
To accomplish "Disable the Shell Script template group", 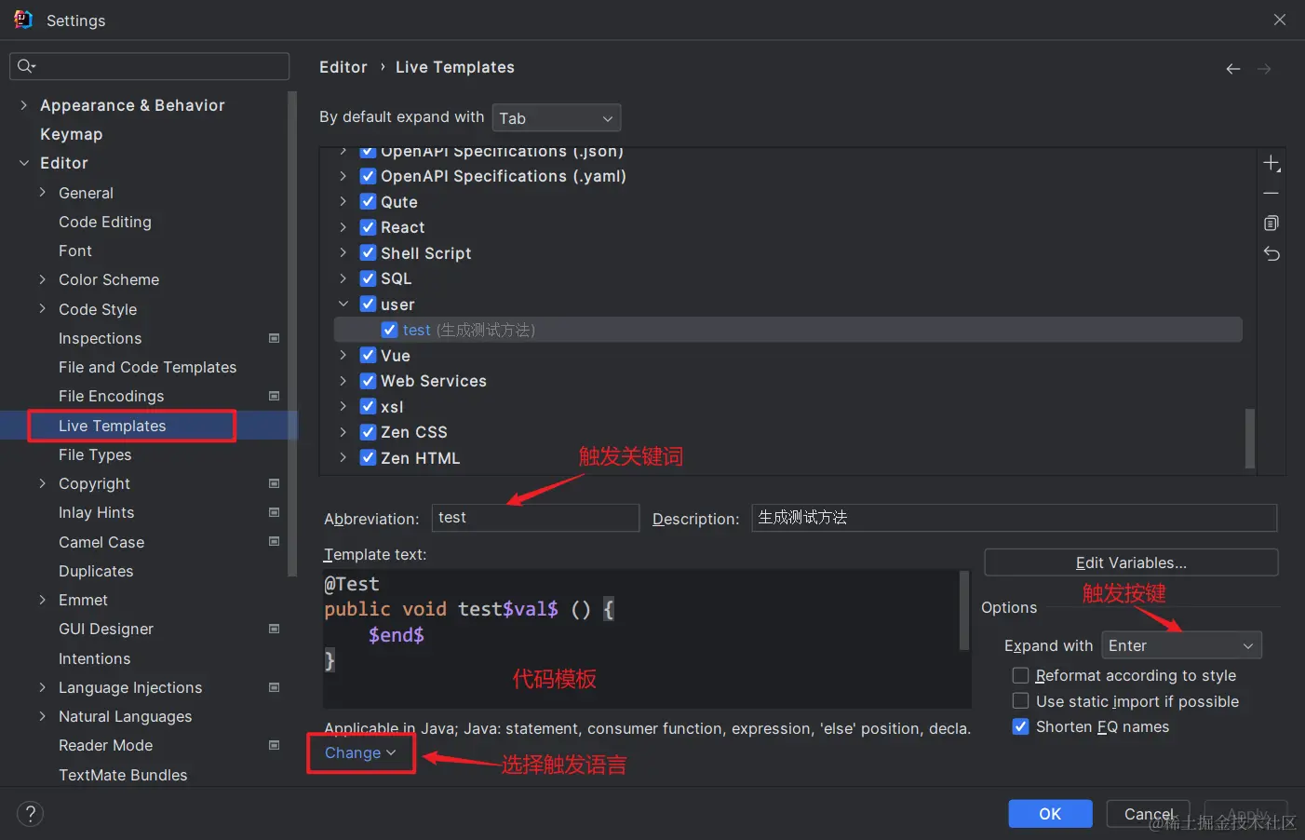I will [368, 253].
